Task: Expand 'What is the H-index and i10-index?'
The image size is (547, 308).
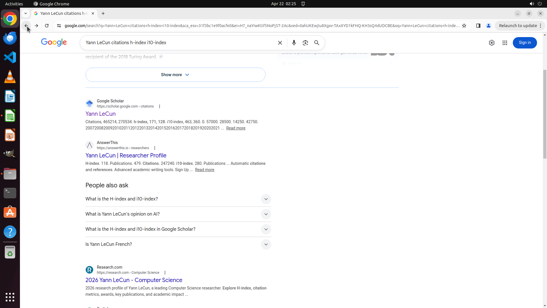Action: (x=266, y=199)
